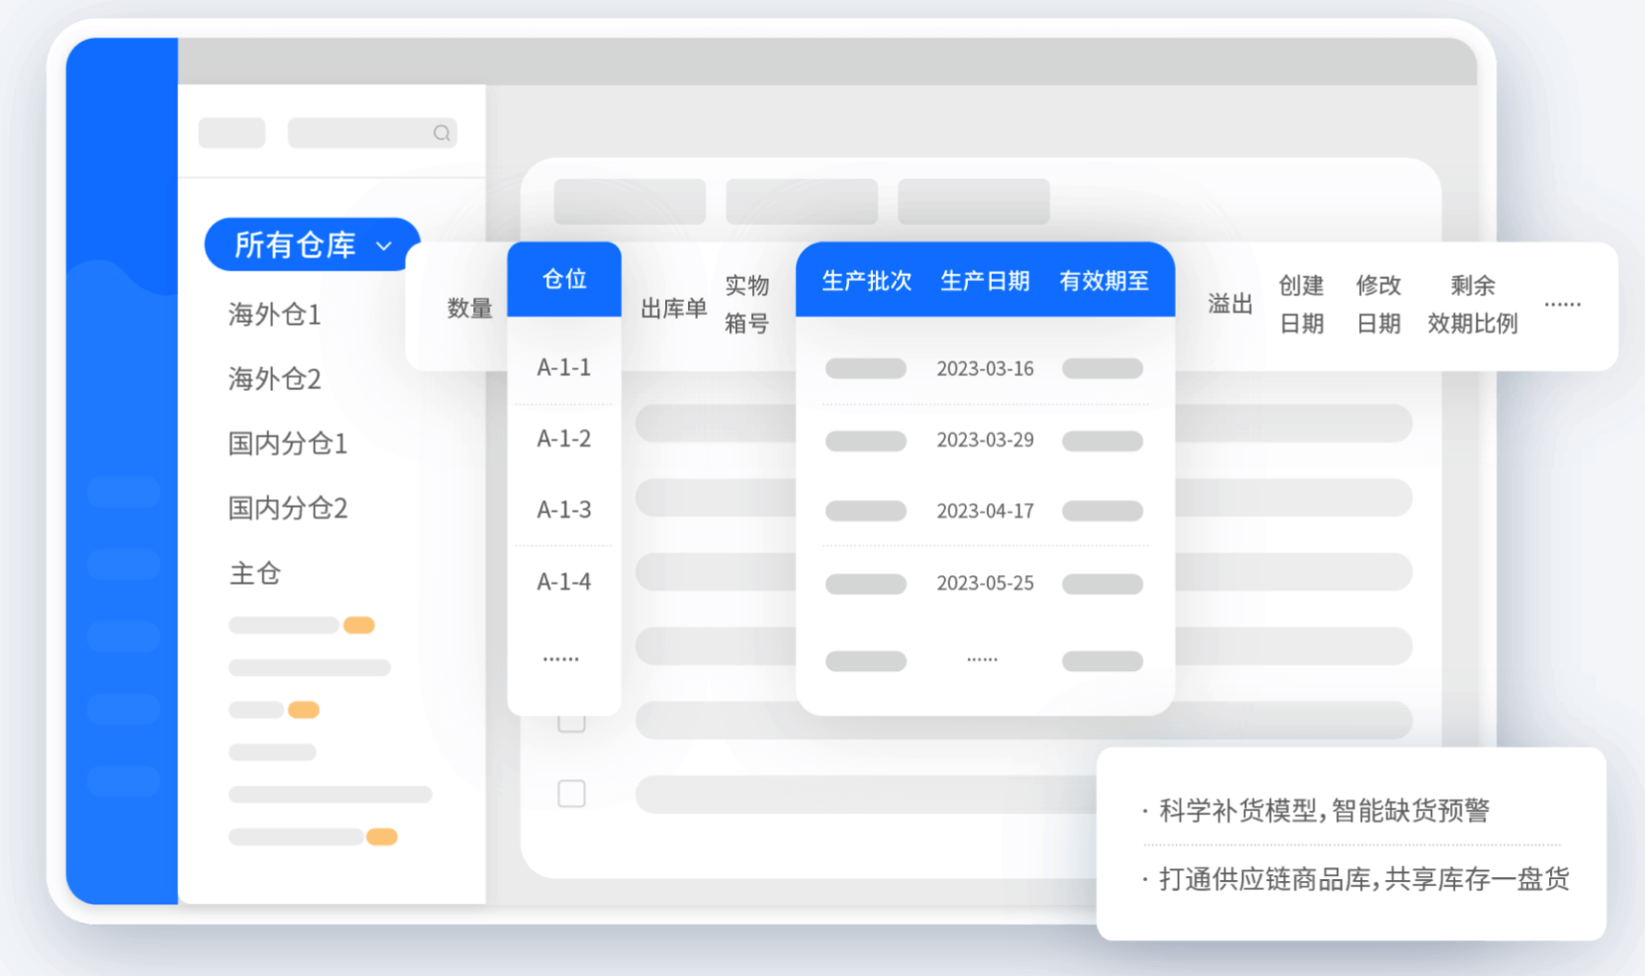Image resolution: width=1645 pixels, height=976 pixels.
Task: Check the lower row selection checkbox
Action: click(x=571, y=794)
